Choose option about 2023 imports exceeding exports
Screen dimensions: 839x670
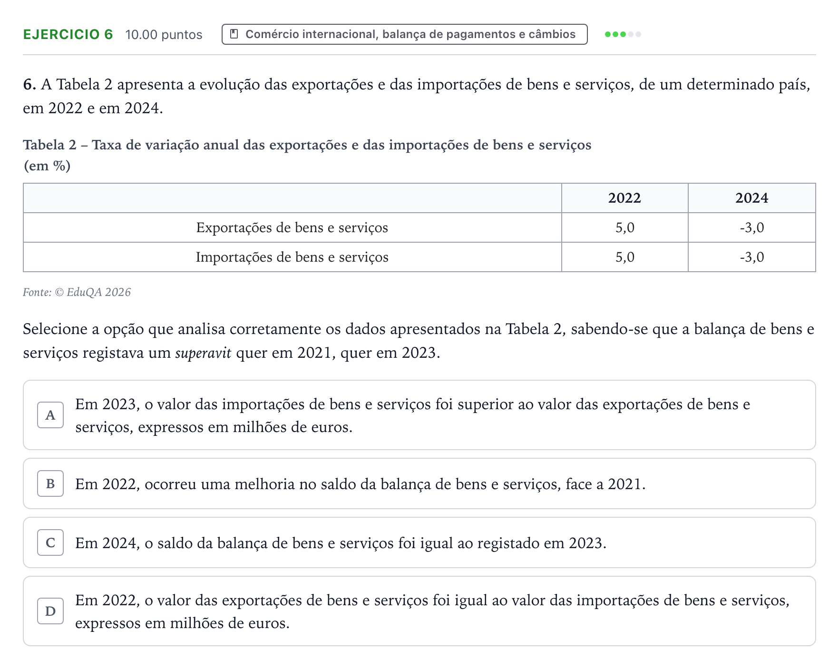tap(419, 415)
